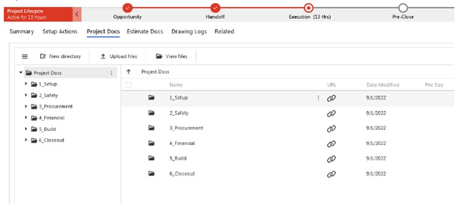Click the up-arrow navigate to parent folder
Viewport: 462px width, 219px height.
(128, 72)
